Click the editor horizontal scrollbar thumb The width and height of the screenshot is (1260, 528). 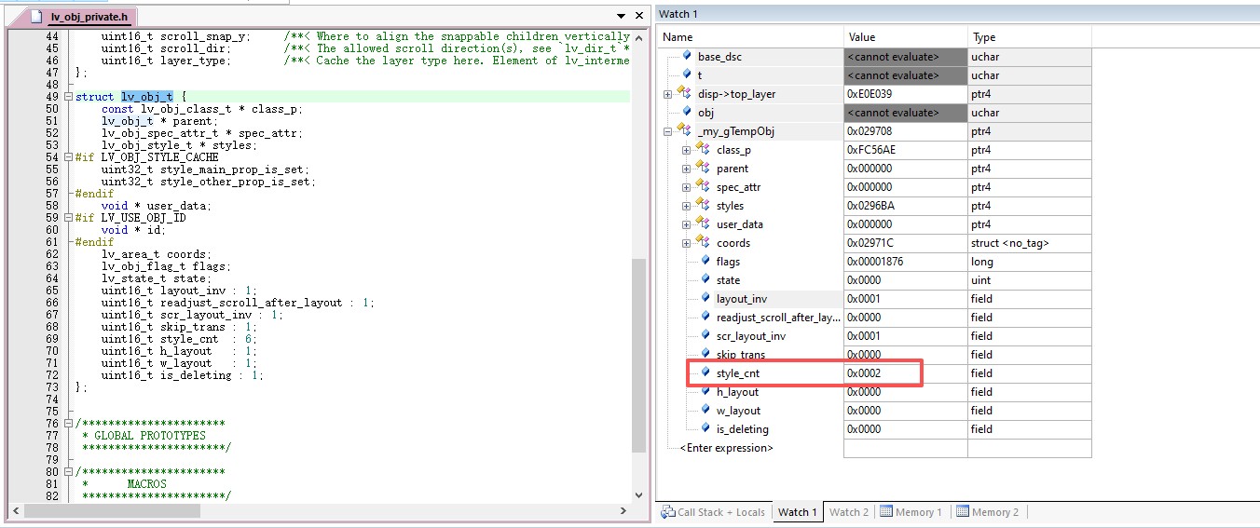tap(112, 511)
